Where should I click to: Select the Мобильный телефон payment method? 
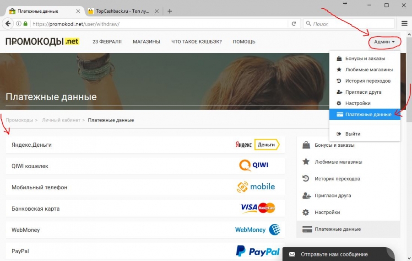tap(145, 187)
